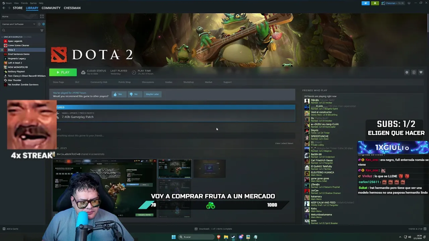Open the Windows Start menu
Viewport: 429px width, 241px height.
(x=174, y=237)
